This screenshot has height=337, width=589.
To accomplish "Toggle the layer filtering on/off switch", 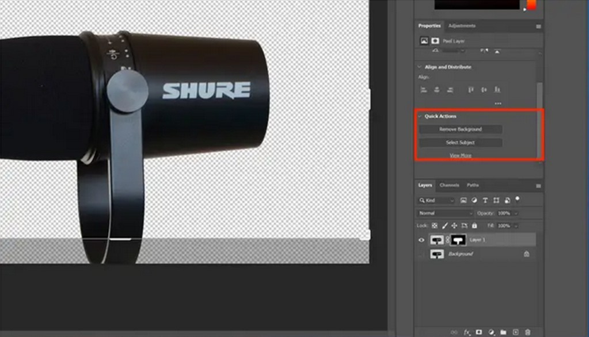I will pyautogui.click(x=518, y=199).
